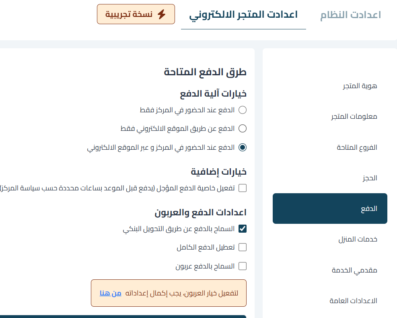Open خدمات المنزل section

click(x=358, y=239)
